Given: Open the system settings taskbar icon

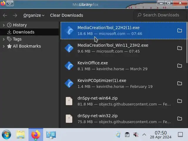Looking at the screenshot, I should pos(51,135).
